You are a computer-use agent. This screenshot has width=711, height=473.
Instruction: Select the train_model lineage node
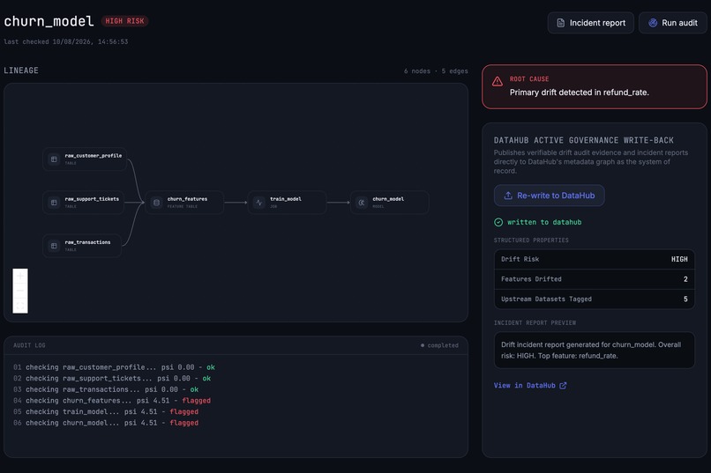point(287,203)
